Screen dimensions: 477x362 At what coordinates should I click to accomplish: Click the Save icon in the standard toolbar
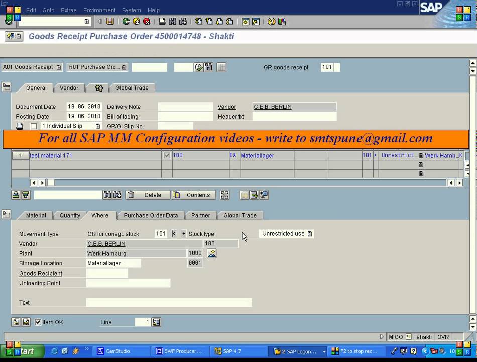click(110, 21)
